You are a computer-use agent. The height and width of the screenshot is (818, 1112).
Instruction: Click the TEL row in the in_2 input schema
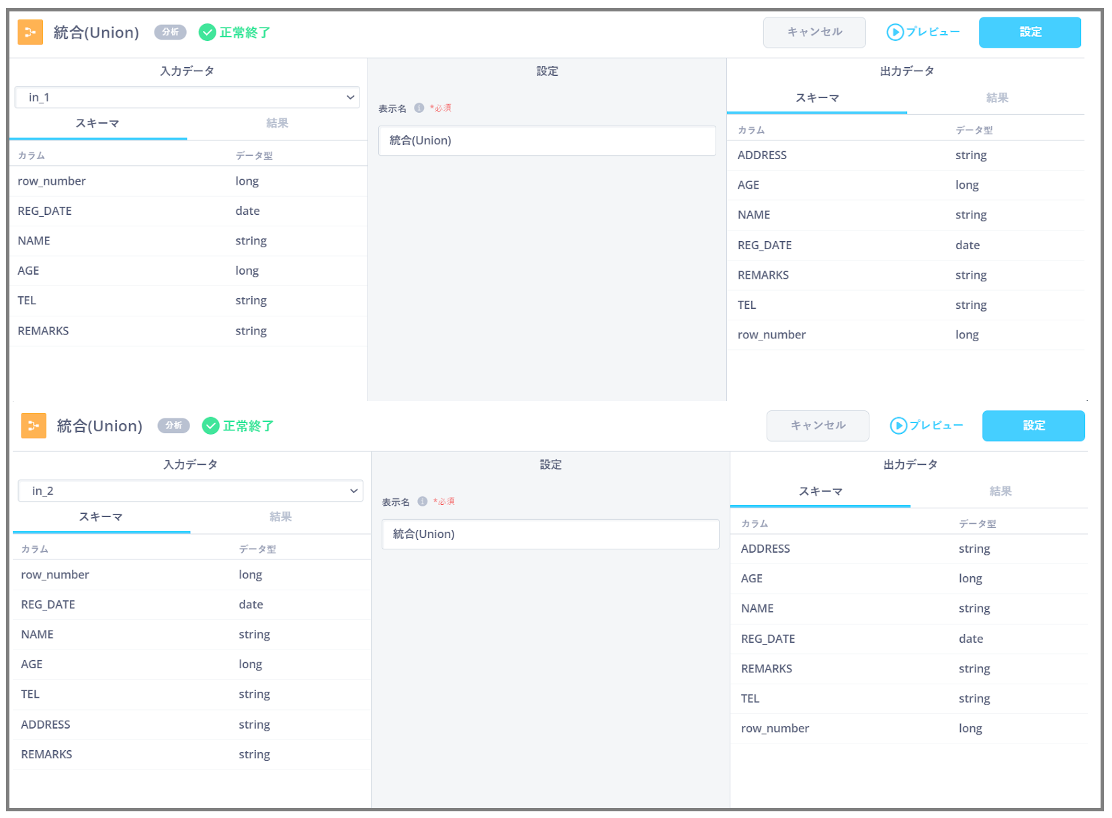pos(191,694)
